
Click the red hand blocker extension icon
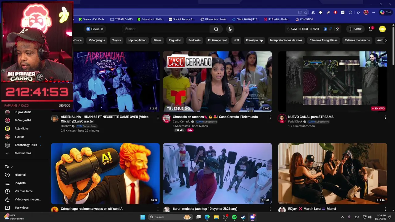tap(335, 12)
